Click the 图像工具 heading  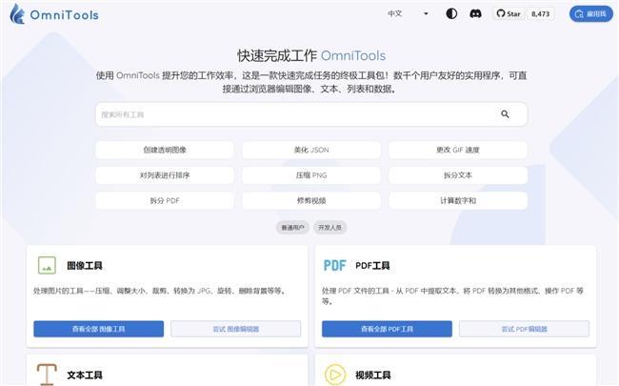pyautogui.click(x=85, y=266)
